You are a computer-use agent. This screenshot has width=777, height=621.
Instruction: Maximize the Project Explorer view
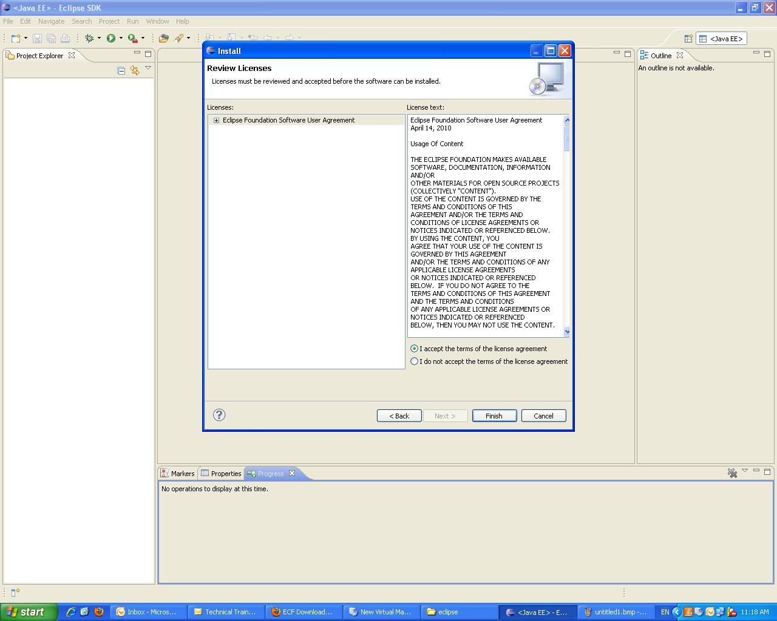[148, 53]
